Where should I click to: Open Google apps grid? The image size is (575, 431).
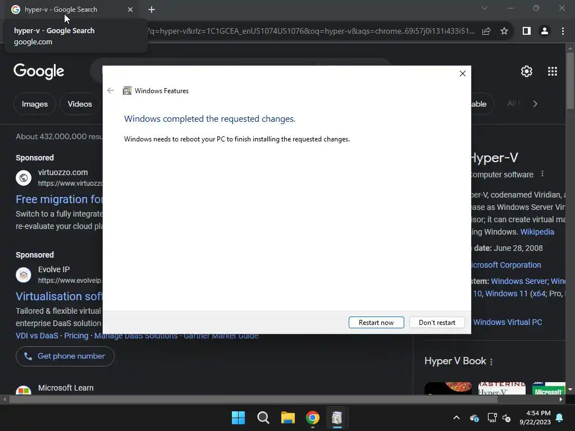coord(553,71)
